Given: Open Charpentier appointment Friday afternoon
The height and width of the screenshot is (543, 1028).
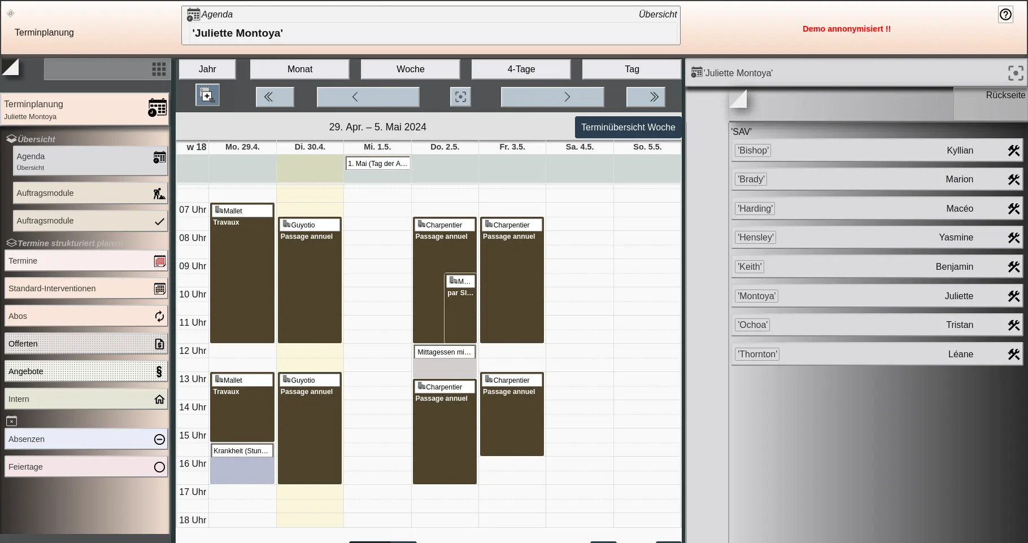Looking at the screenshot, I should [512, 414].
